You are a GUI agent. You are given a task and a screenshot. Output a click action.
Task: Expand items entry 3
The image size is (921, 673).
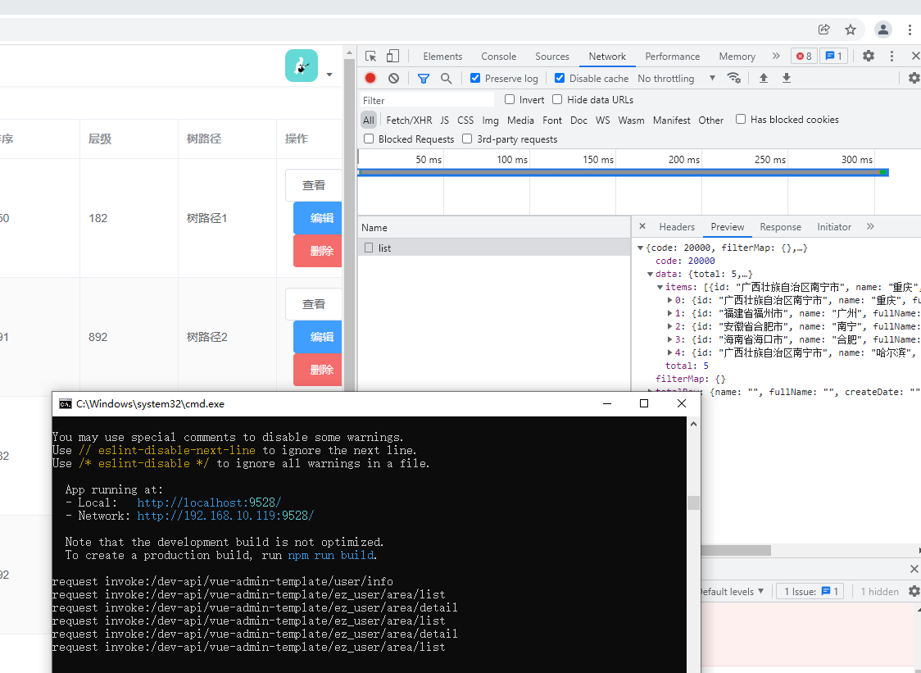669,339
